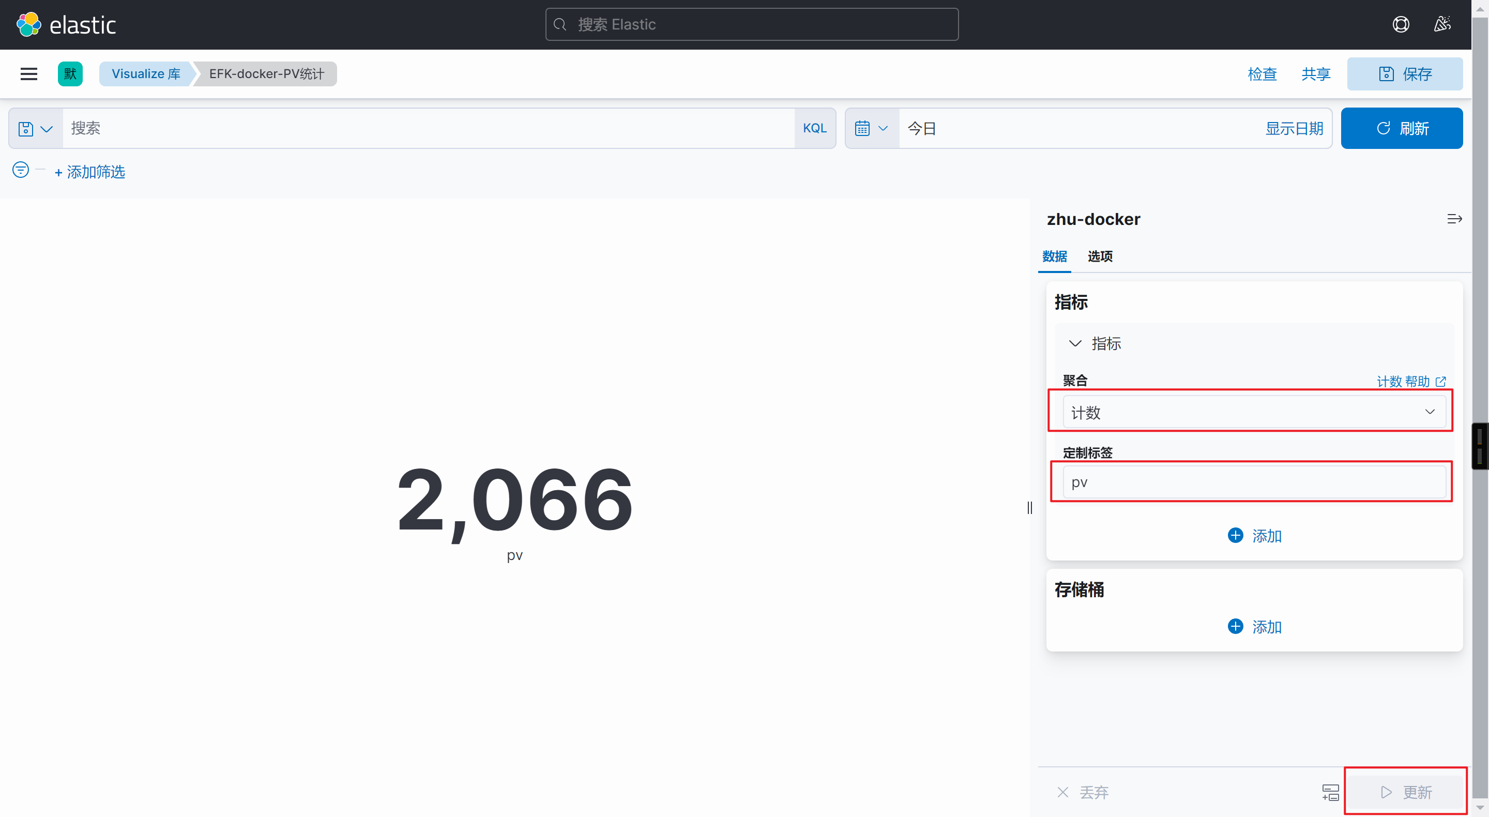This screenshot has height=817, width=1489.
Task: Switch query language via KQL
Action: click(814, 128)
